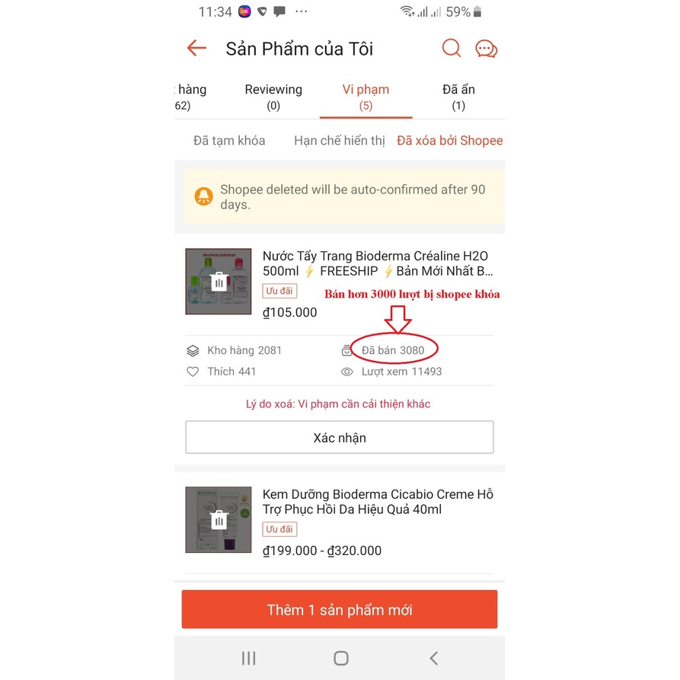Tap the Android recent apps icon

pyautogui.click(x=248, y=658)
